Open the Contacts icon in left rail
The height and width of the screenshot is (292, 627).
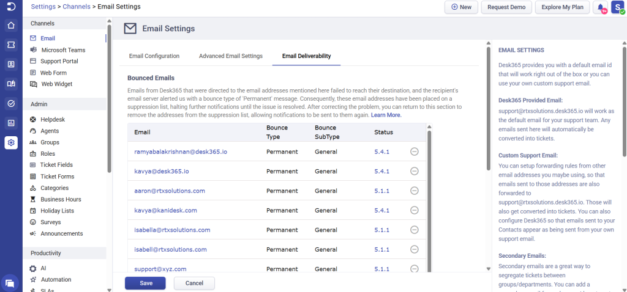11,64
